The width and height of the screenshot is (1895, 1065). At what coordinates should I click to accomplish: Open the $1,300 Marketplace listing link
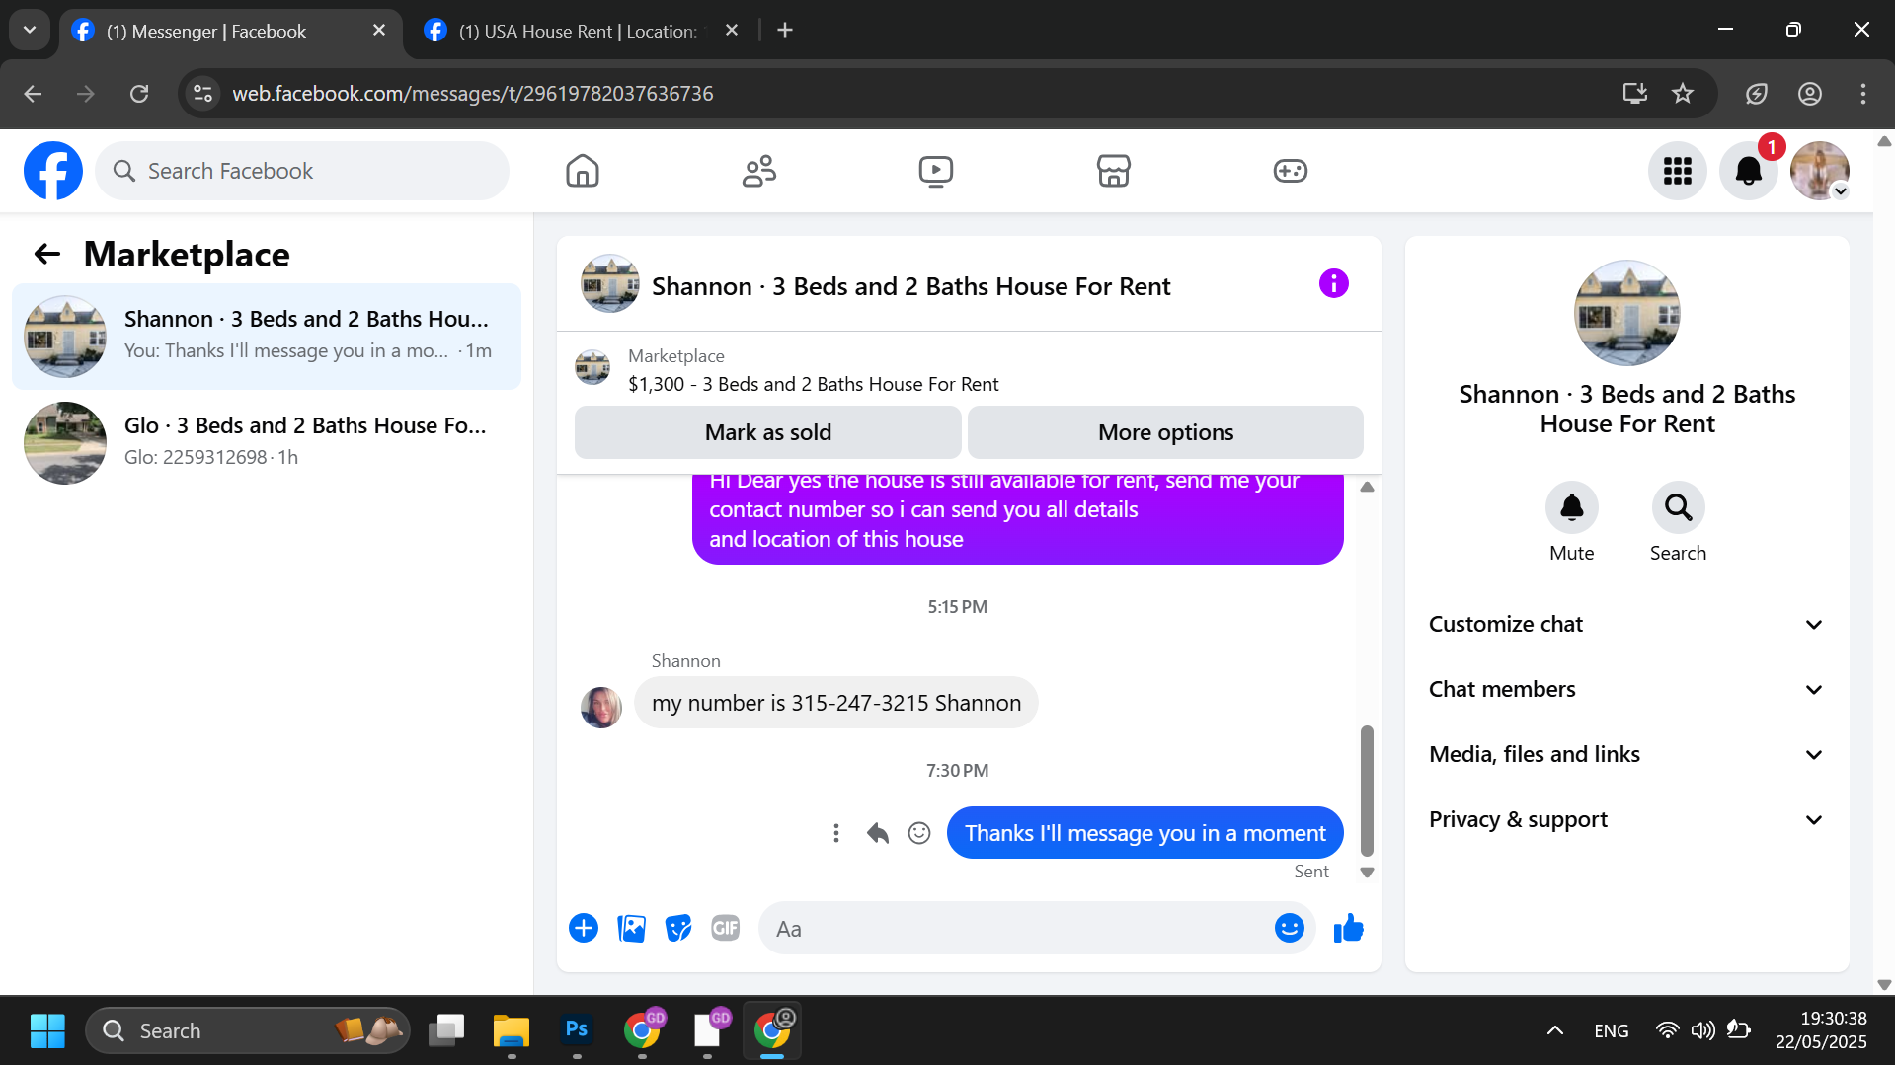click(813, 384)
